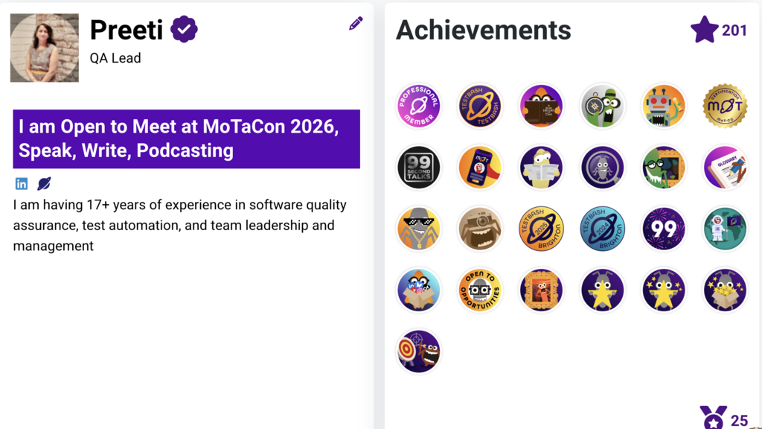The height and width of the screenshot is (429, 762).
Task: Click the newspaper-reading character badge
Action: (541, 168)
